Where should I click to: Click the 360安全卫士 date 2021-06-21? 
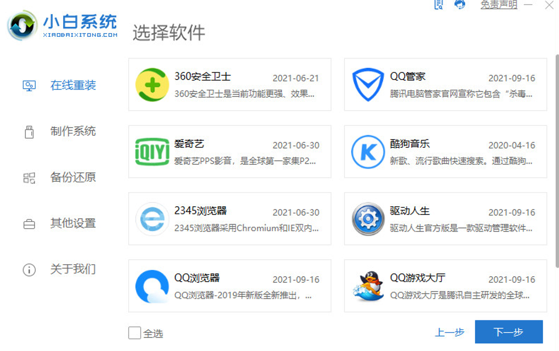(x=296, y=78)
